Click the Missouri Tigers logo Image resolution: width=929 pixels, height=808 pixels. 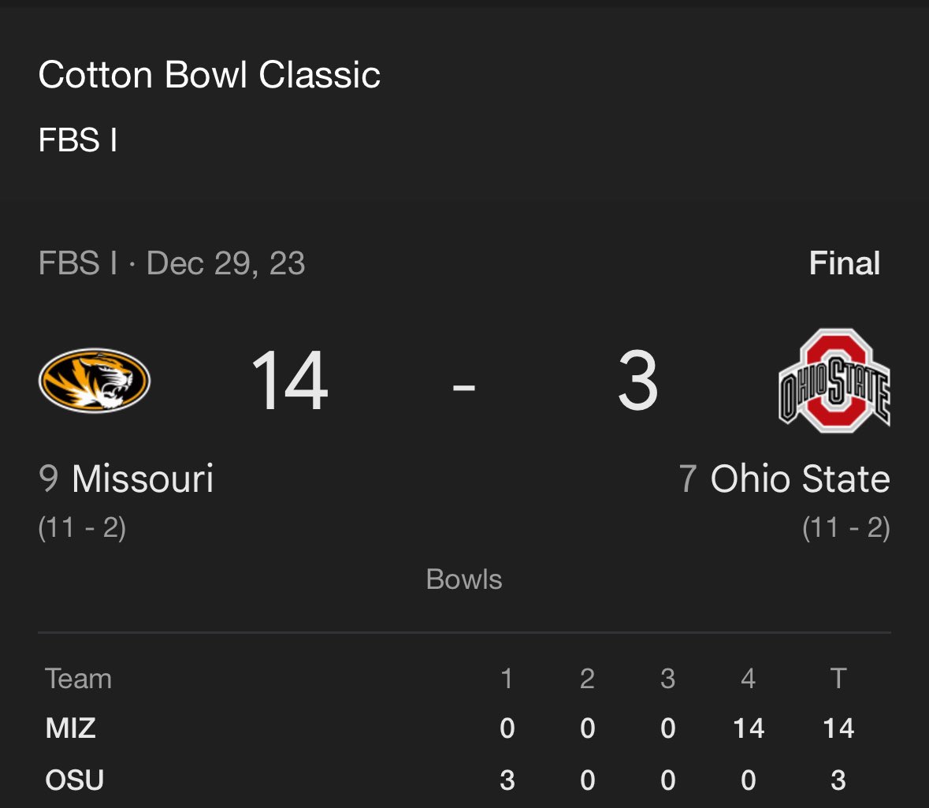coord(95,380)
